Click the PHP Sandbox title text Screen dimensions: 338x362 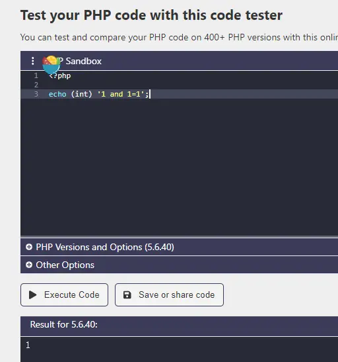(79, 61)
